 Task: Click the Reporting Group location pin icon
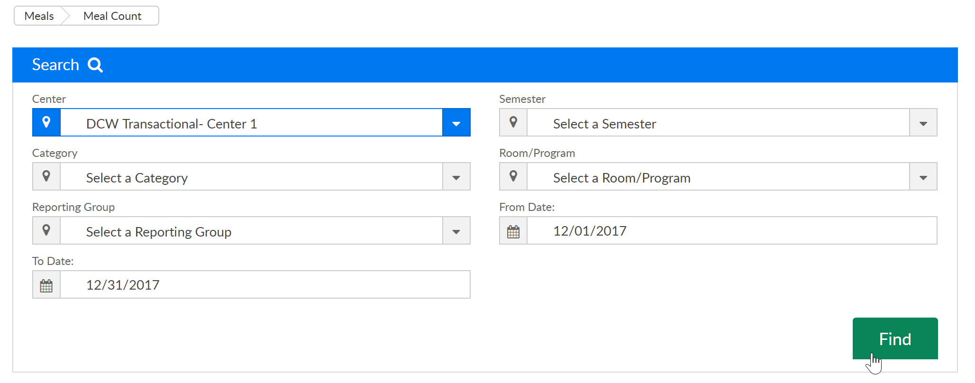click(x=46, y=230)
